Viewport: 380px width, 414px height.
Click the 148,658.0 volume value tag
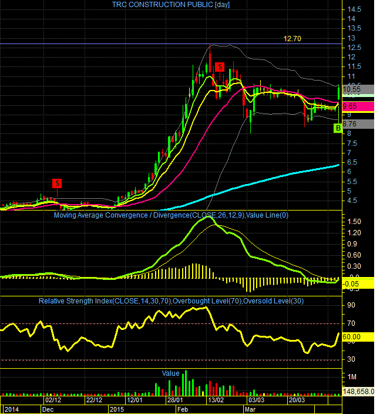coord(358,391)
